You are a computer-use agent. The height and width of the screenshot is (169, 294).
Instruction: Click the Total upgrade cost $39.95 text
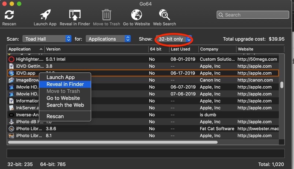254,39
